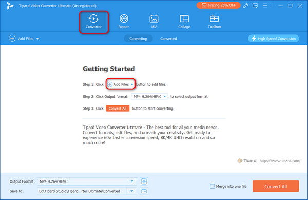The width and height of the screenshot is (308, 200).
Task: Click the Tipard app logo icon
Action: [x=10, y=6]
